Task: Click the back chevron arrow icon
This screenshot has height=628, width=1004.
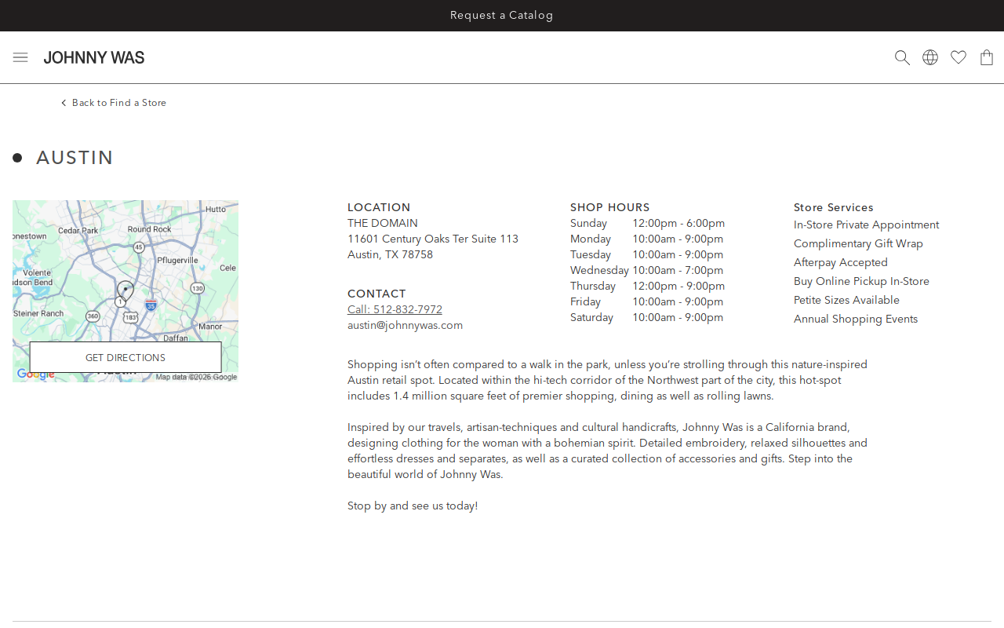Action: pyautogui.click(x=64, y=103)
